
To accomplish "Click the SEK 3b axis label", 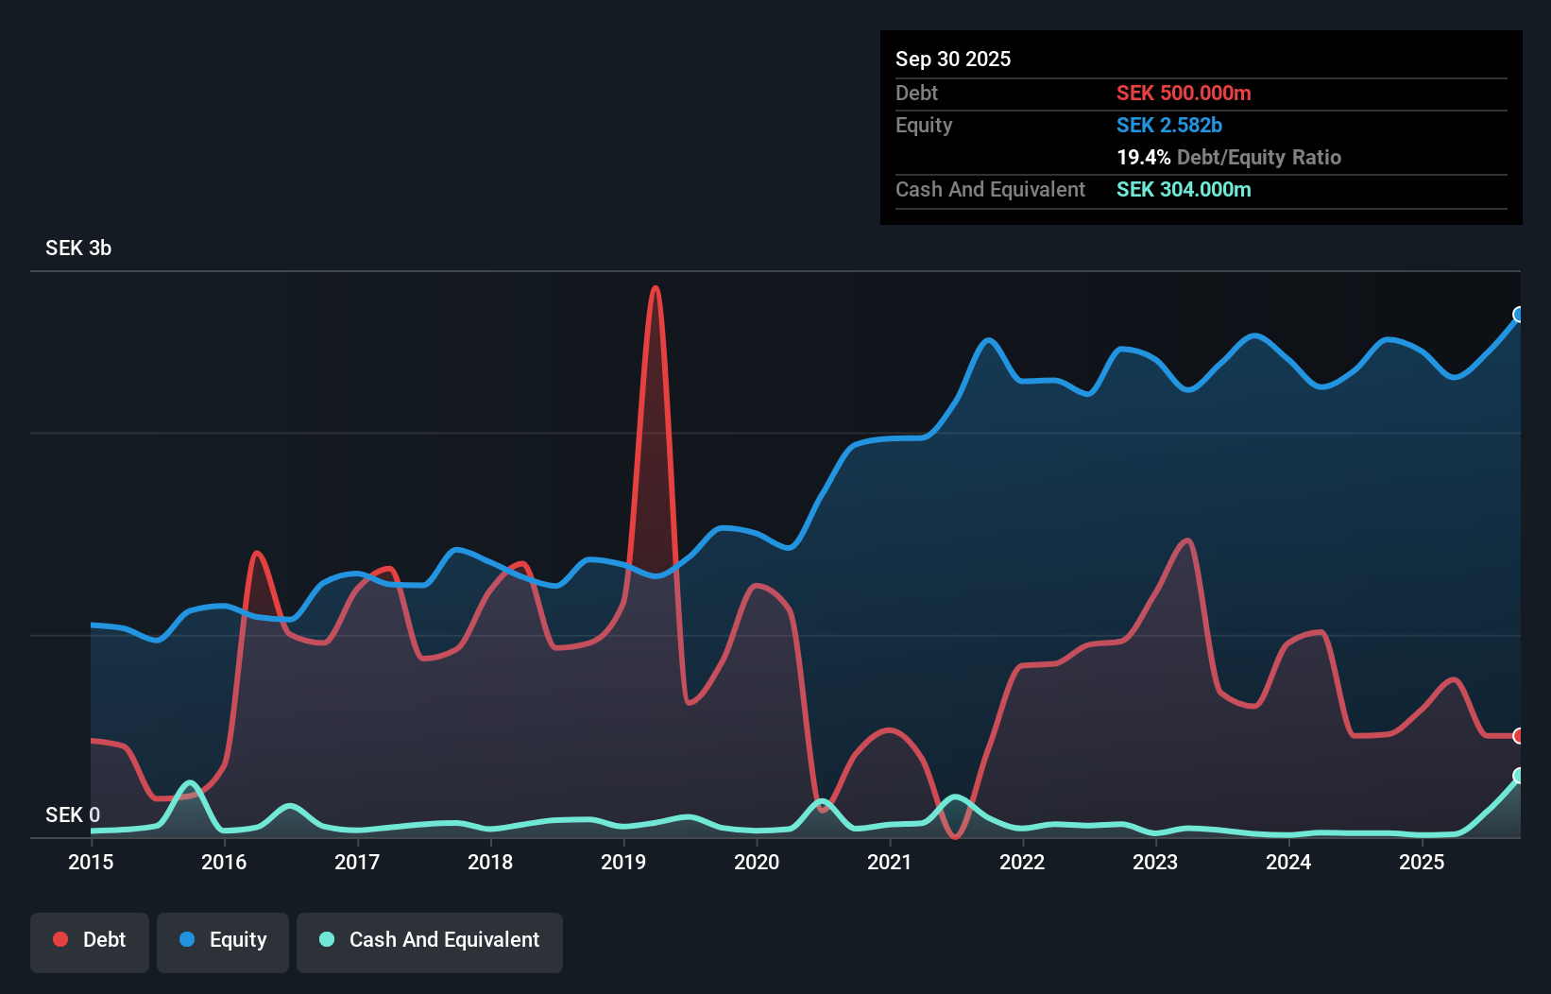I will (78, 248).
